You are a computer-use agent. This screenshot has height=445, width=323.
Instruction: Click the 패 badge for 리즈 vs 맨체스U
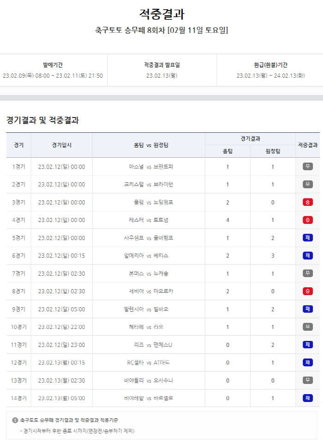pyautogui.click(x=308, y=345)
